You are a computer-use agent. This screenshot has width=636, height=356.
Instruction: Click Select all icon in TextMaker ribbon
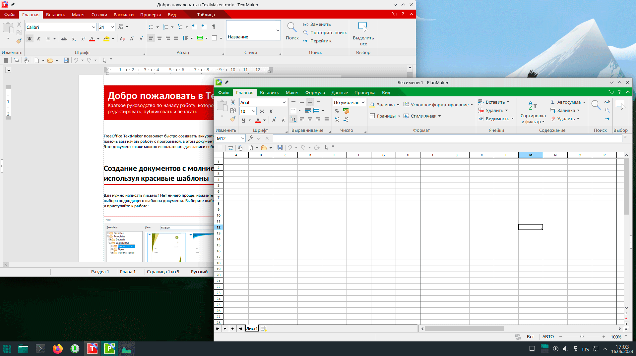point(363,28)
